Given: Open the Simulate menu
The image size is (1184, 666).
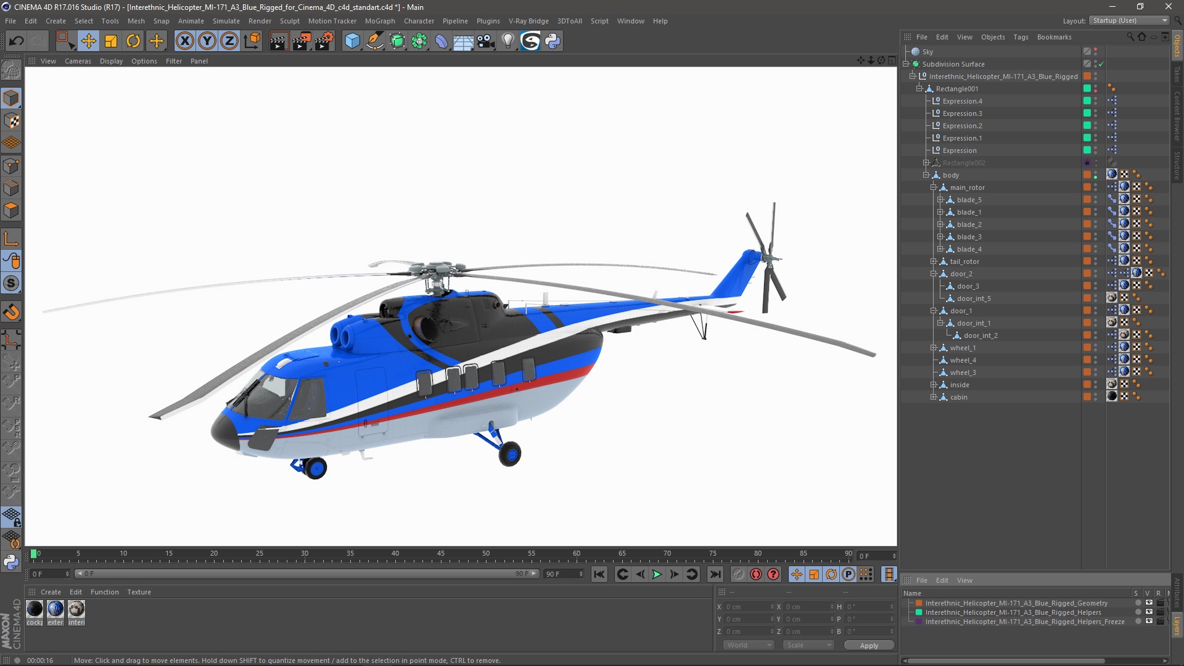Looking at the screenshot, I should click(226, 21).
